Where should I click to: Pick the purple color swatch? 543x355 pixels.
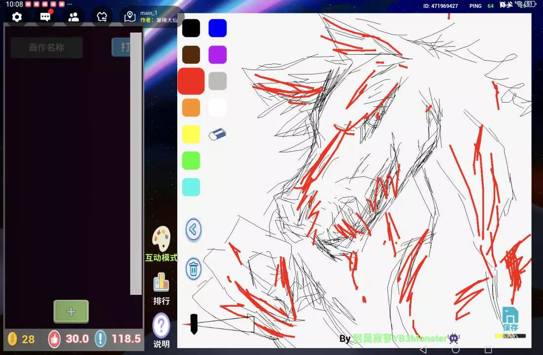click(x=217, y=55)
